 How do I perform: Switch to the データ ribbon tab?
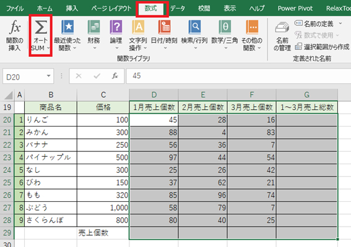(x=178, y=9)
